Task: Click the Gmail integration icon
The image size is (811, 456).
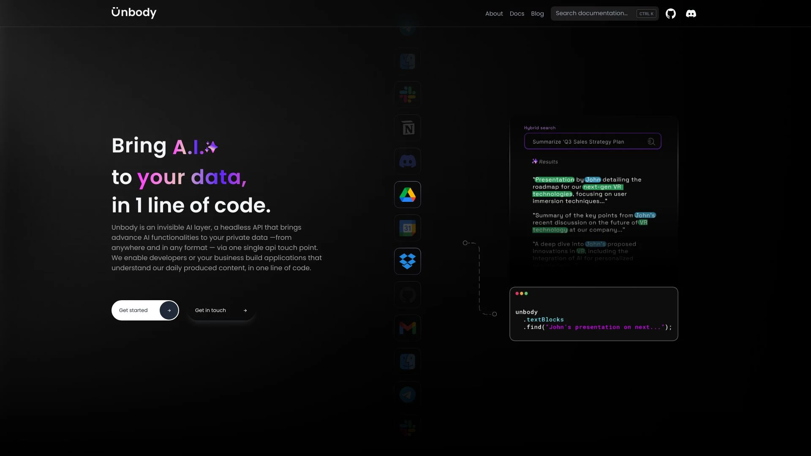Action: coord(407,328)
